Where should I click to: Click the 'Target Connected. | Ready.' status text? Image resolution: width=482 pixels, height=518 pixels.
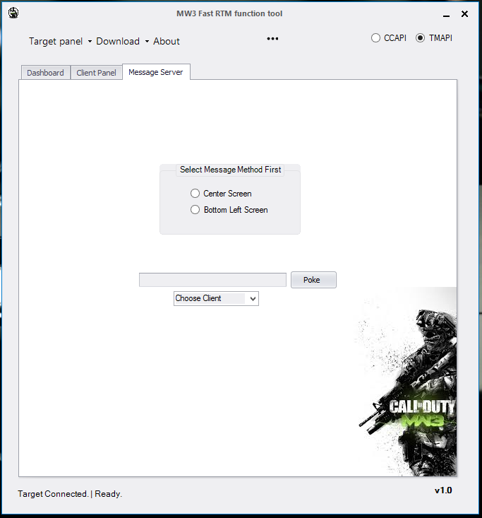coord(70,494)
